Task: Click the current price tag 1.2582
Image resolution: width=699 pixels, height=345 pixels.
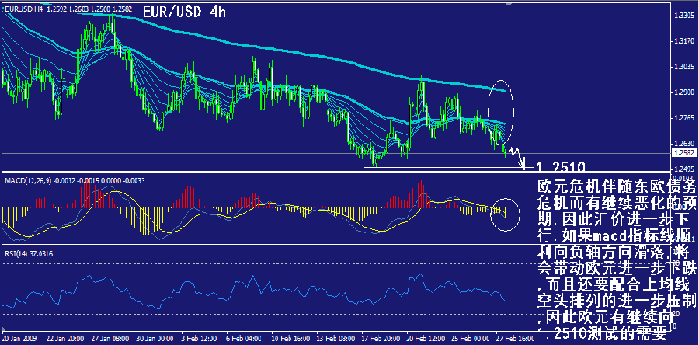Action: [x=683, y=153]
